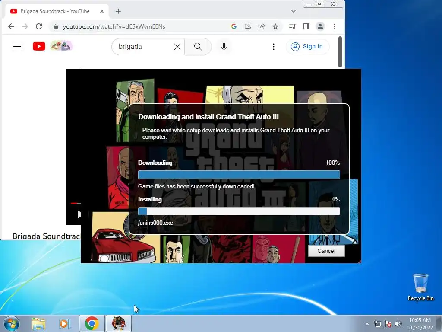The image size is (442, 332).
Task: Open Action Center flag icon
Action: 388,324
